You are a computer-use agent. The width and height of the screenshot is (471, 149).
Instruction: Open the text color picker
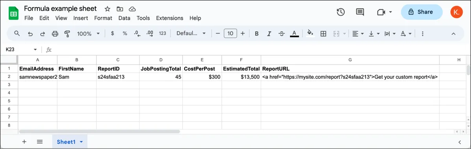[x=294, y=34]
